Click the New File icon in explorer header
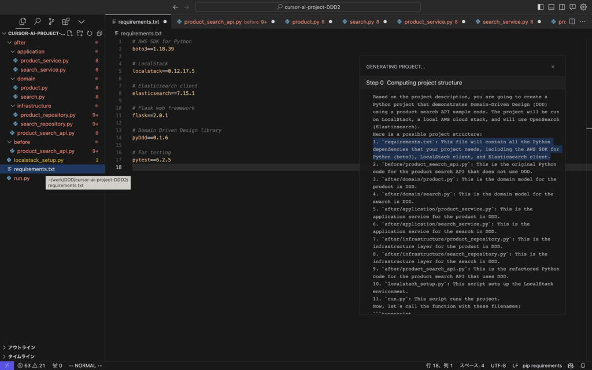The width and height of the screenshot is (592, 370). coord(70,33)
